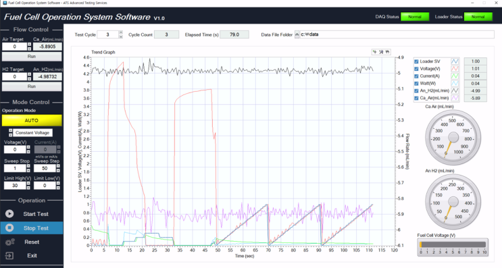The width and height of the screenshot is (502, 268).
Task: Click the An H2 gauge dial
Action: [x=453, y=202]
